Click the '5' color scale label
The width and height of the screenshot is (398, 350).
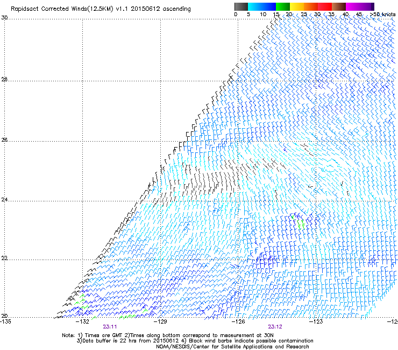click(x=248, y=14)
